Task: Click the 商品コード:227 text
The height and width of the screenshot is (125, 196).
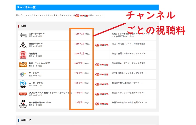Action: [35, 75]
